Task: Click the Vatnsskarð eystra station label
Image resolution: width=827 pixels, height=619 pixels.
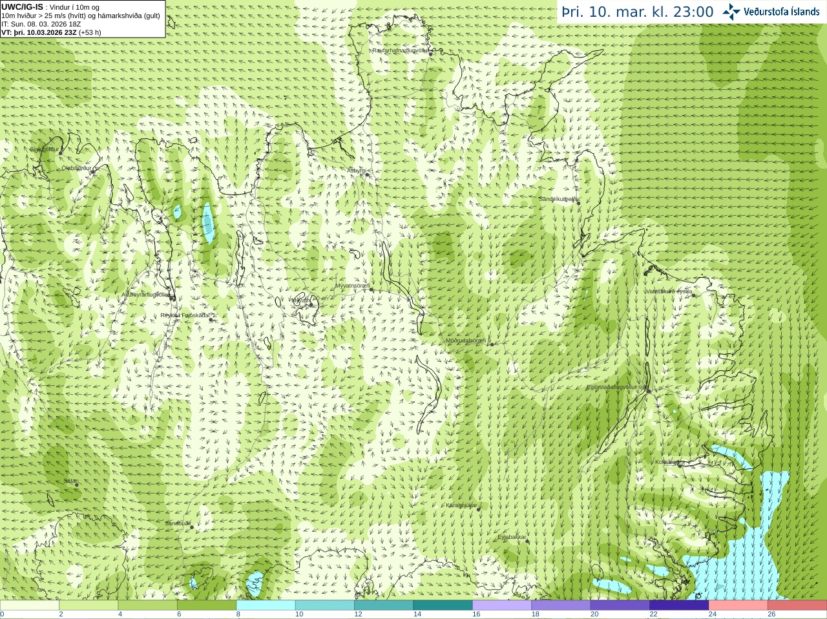Action: point(669,291)
